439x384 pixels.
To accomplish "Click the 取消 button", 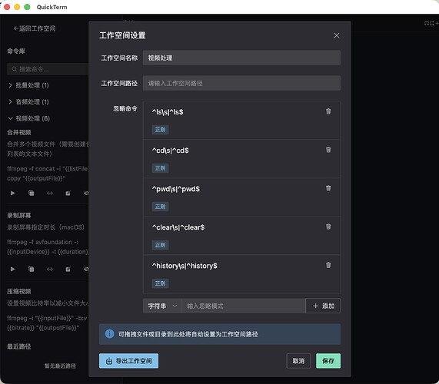I will pyautogui.click(x=298, y=361).
